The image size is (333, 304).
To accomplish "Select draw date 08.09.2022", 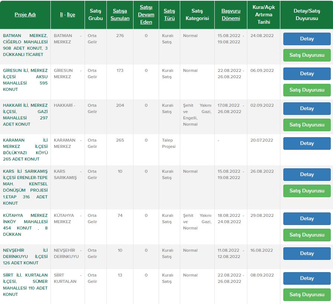I will coord(262,275).
